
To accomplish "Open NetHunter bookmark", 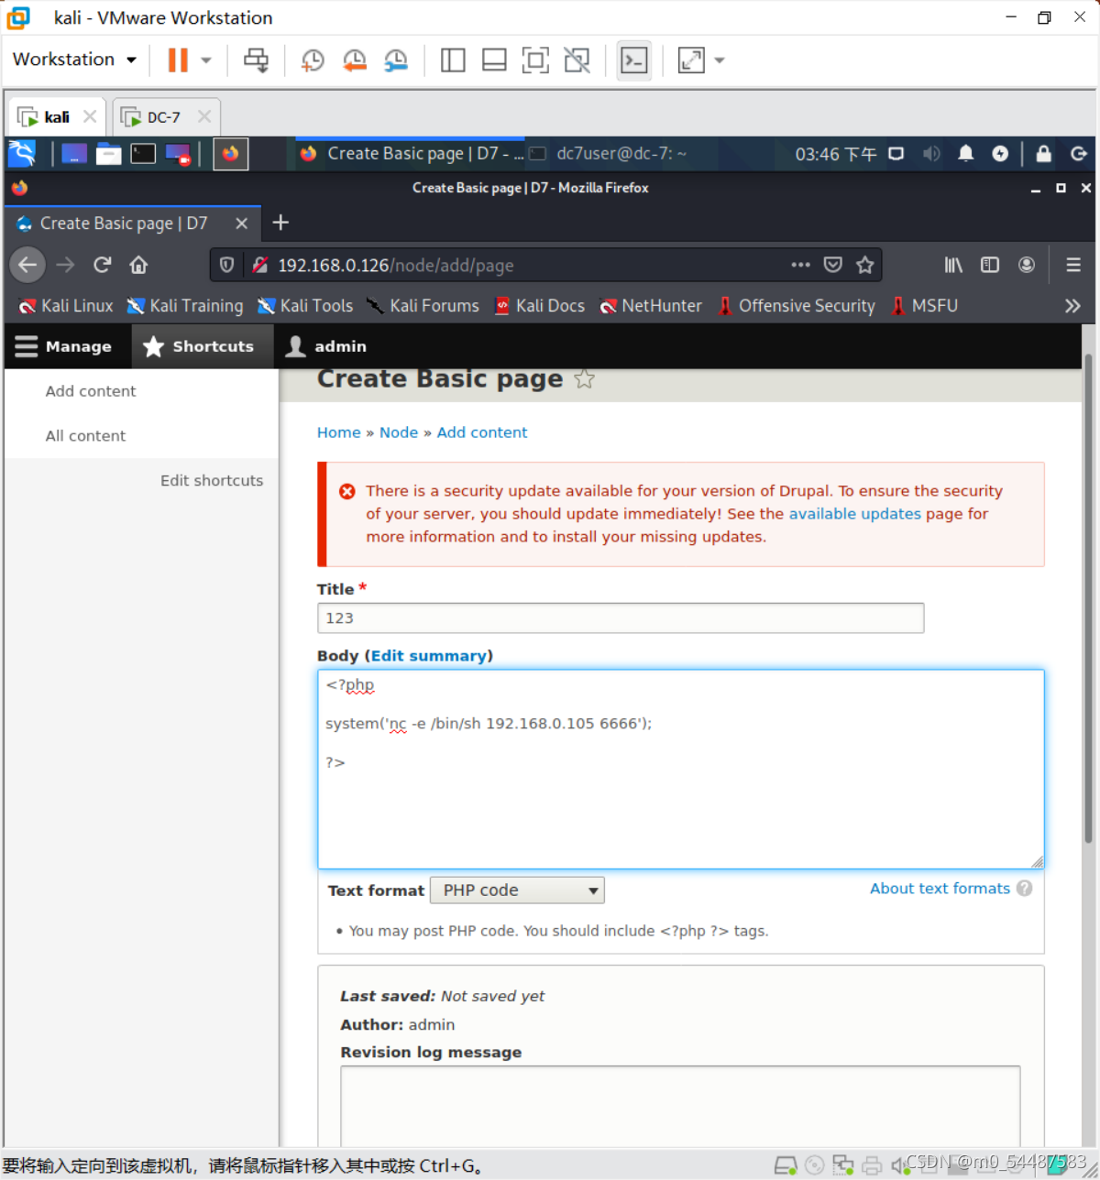I will (651, 306).
